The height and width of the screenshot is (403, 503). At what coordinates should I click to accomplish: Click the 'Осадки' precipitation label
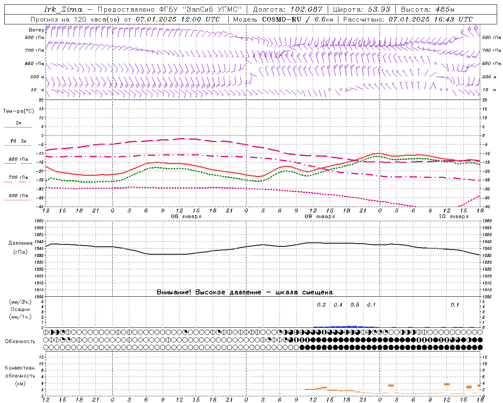pyautogui.click(x=20, y=309)
